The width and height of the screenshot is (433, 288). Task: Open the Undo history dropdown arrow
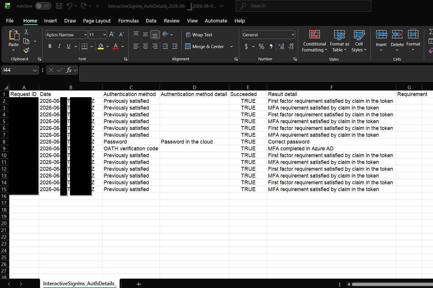(x=76, y=6)
